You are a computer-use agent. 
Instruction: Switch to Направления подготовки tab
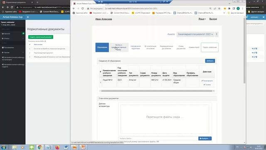(x=135, y=47)
